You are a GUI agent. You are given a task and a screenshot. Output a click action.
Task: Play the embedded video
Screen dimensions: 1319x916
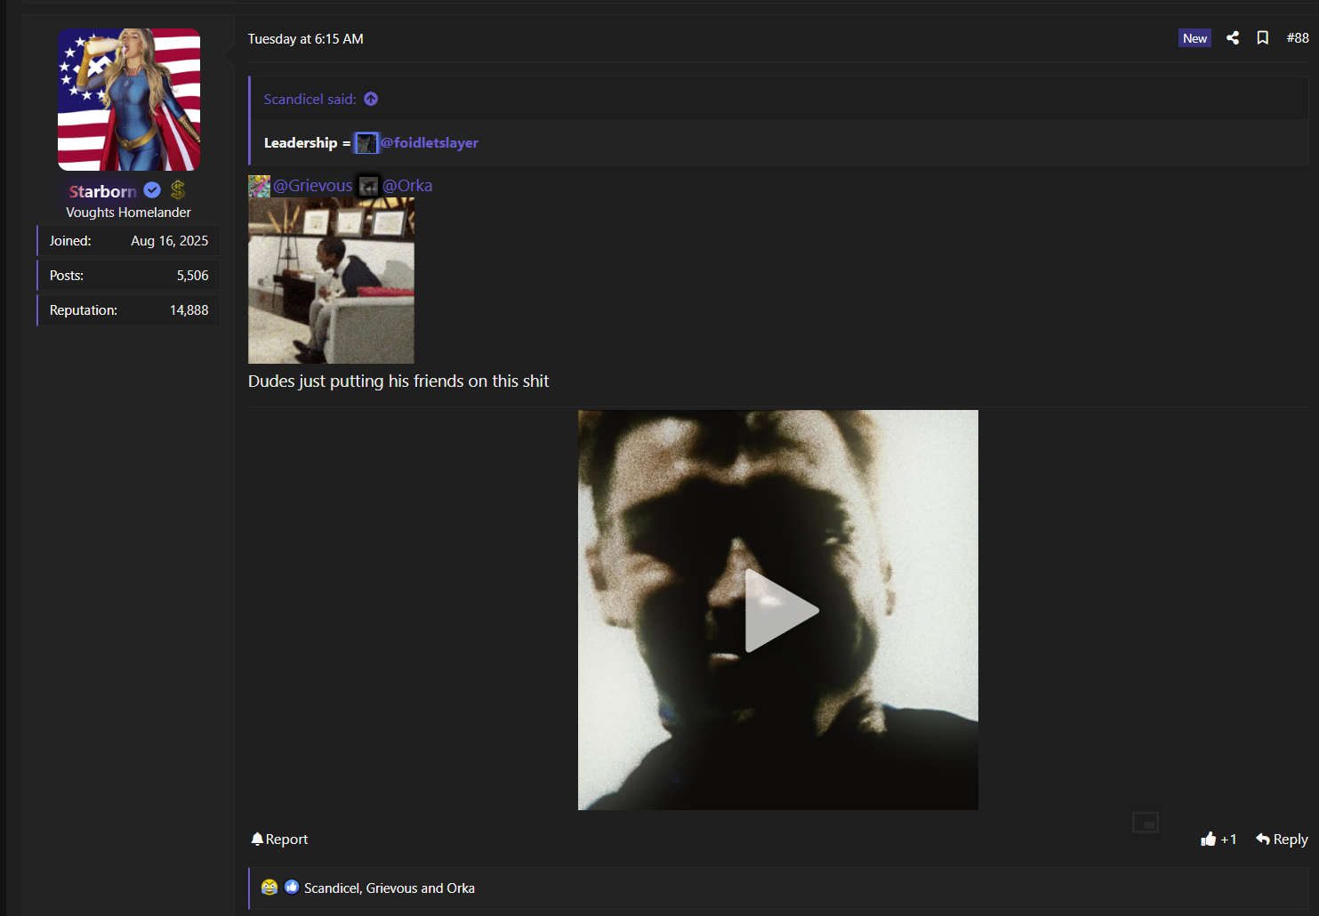pyautogui.click(x=778, y=610)
